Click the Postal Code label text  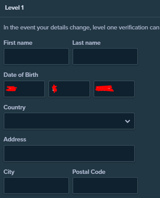point(89,172)
